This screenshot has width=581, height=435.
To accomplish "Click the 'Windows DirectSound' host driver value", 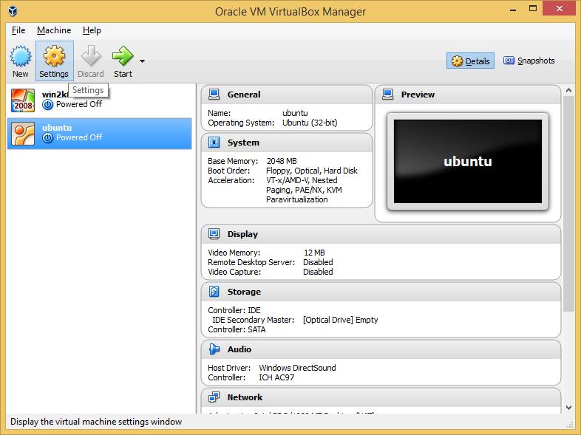I will click(297, 368).
